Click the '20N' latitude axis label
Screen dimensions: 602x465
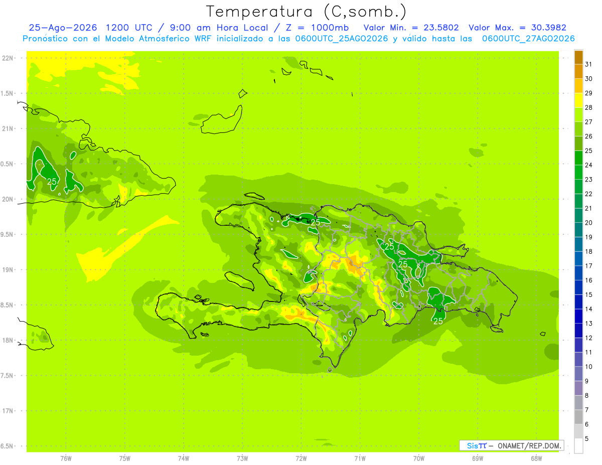click(x=8, y=199)
